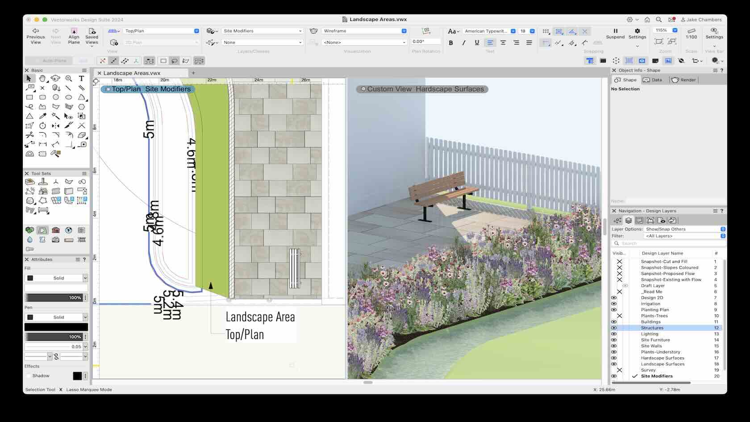Pick the Flyover tool in the Basic palette

coord(55,79)
